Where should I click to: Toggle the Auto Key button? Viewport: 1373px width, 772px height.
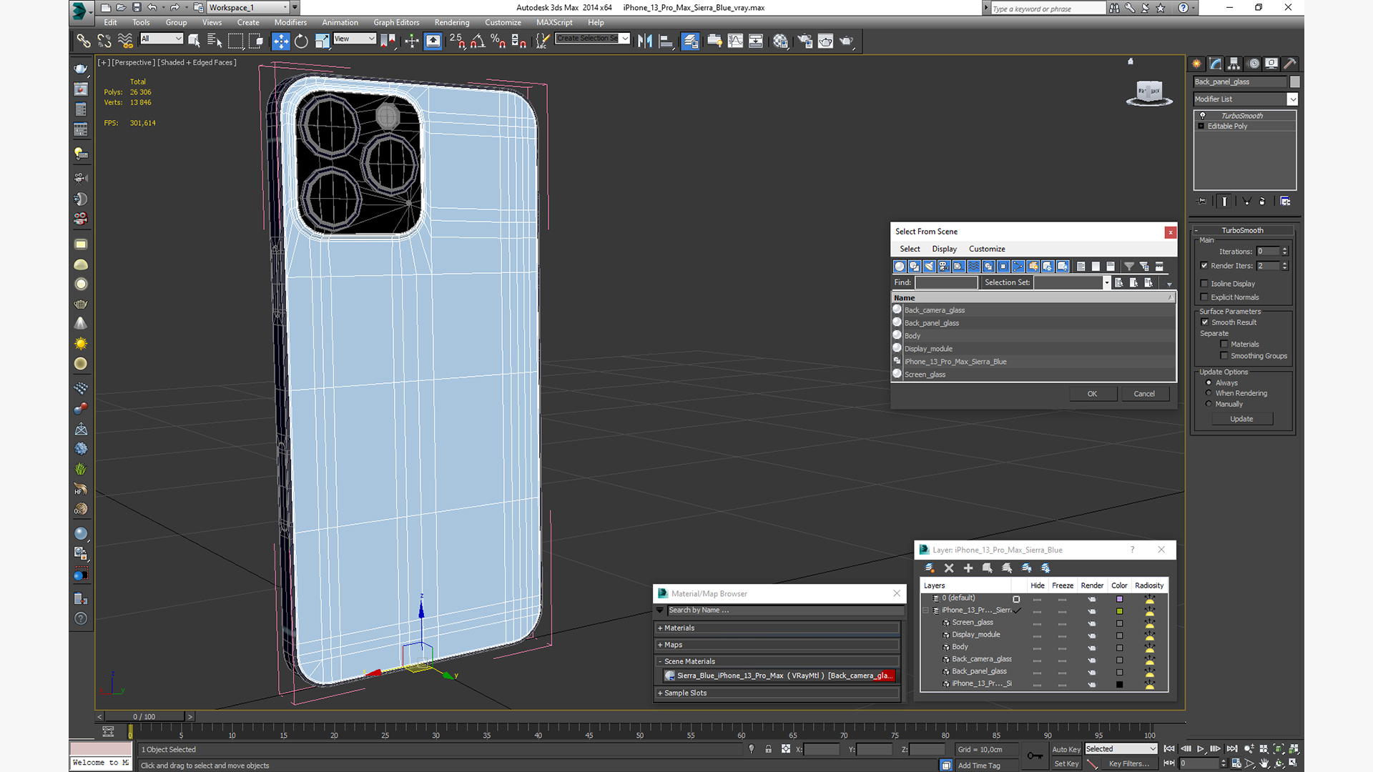pos(1066,749)
